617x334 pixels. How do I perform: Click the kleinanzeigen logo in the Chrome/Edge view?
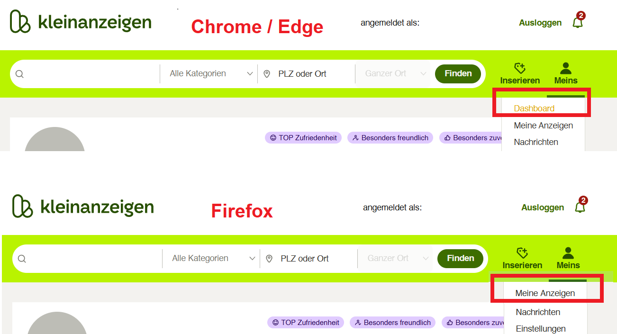pos(81,22)
